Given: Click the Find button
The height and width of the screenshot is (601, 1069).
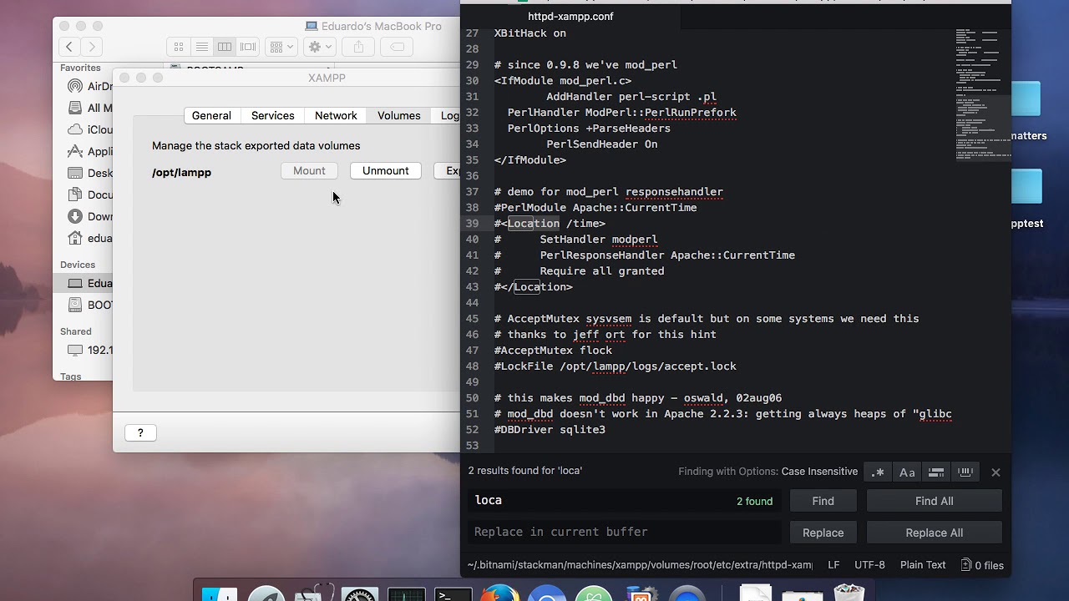Looking at the screenshot, I should [823, 501].
